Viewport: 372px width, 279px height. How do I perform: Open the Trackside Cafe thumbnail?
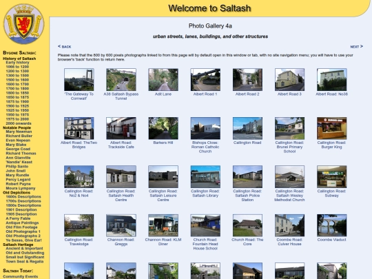coord(121,128)
